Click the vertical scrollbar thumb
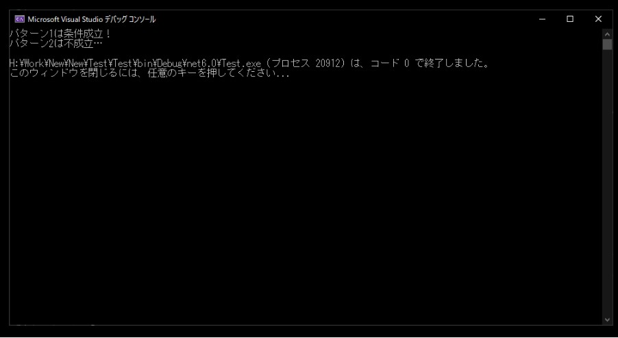 607,44
